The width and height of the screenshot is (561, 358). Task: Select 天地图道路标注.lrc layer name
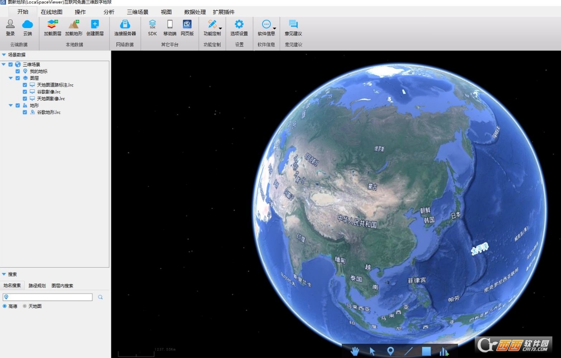(x=55, y=85)
